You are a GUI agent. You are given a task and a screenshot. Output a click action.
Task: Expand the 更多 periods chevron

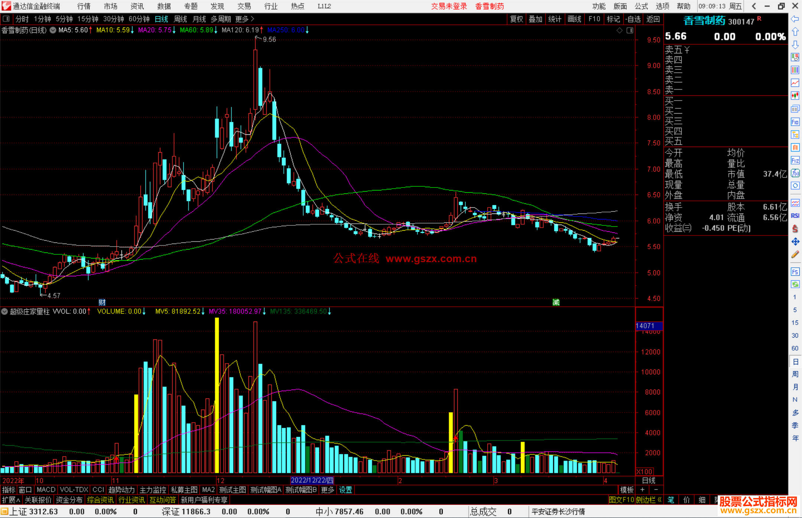click(x=252, y=19)
